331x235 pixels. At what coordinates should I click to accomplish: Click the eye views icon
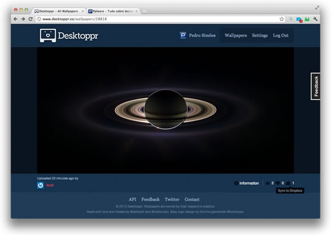(267, 183)
